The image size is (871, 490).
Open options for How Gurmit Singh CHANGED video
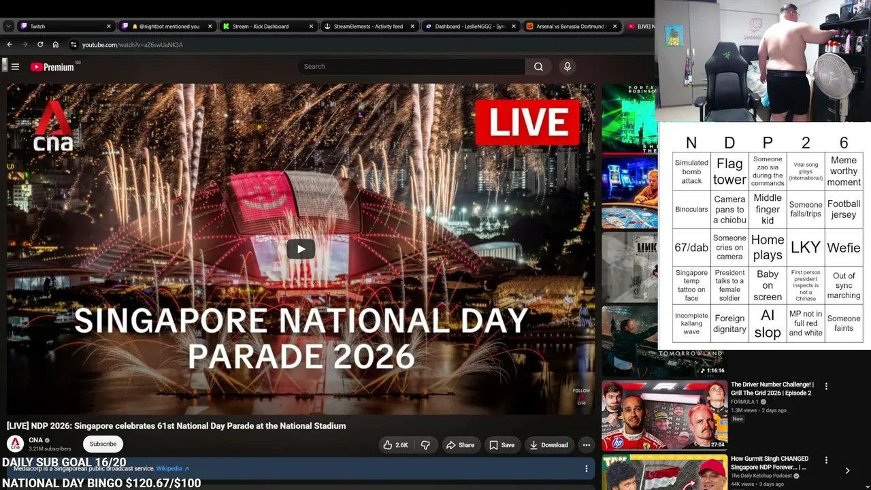pos(826,460)
